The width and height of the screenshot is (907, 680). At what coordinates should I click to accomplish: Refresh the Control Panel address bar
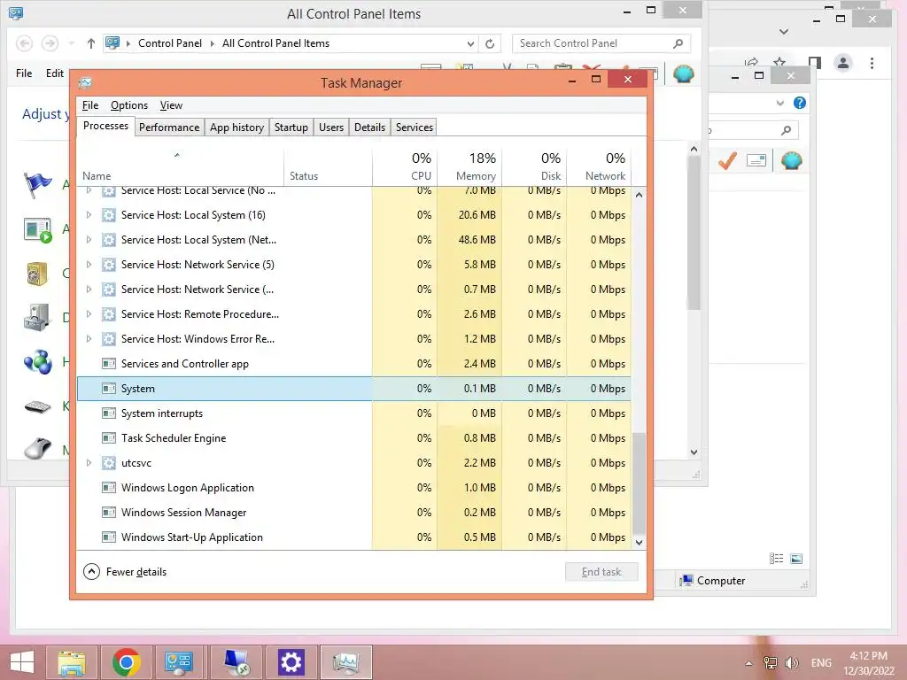[x=490, y=43]
